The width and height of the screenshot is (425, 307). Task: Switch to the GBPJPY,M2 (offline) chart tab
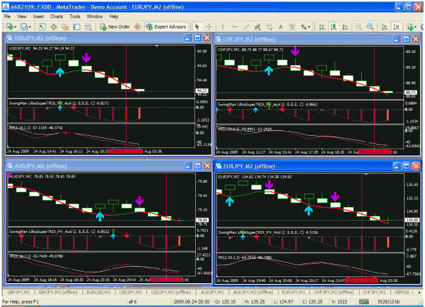point(58,292)
